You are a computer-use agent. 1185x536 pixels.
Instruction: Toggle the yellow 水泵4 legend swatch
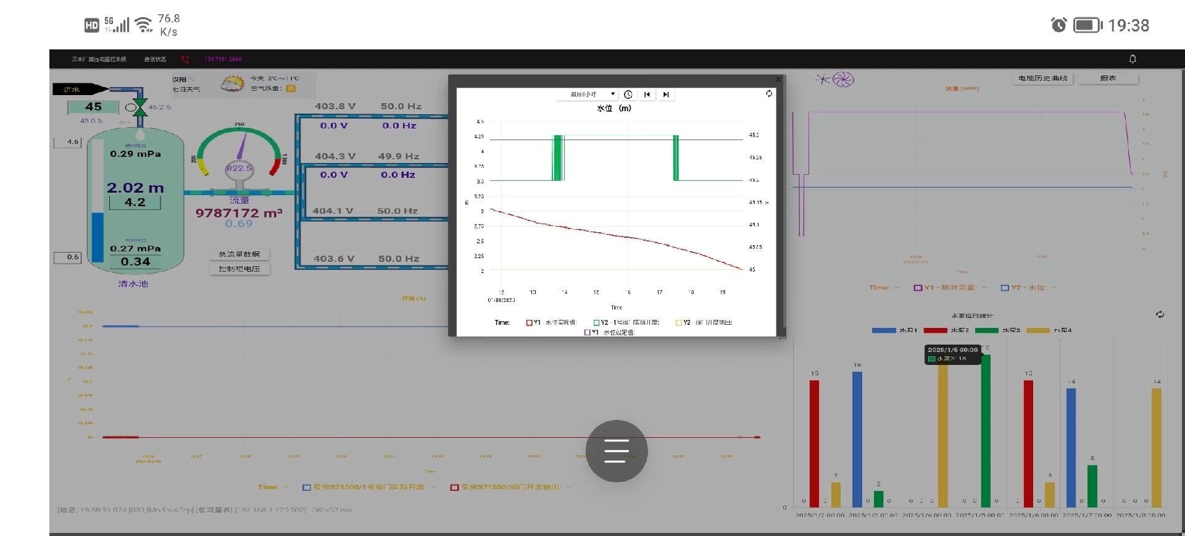click(x=1038, y=330)
